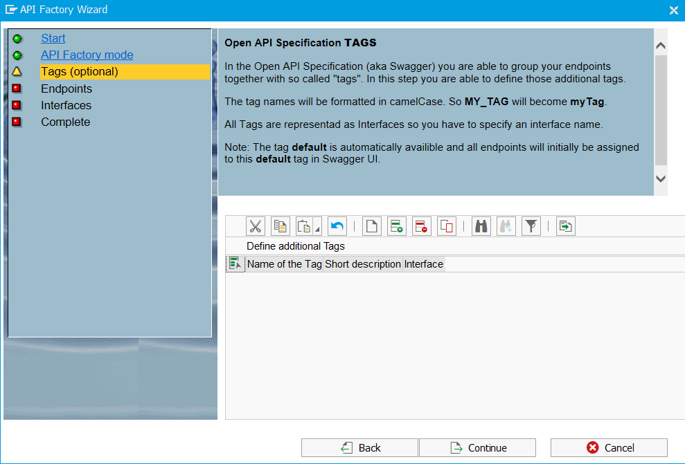The image size is (685, 464).
Task: Click the Back button
Action: tap(359, 447)
